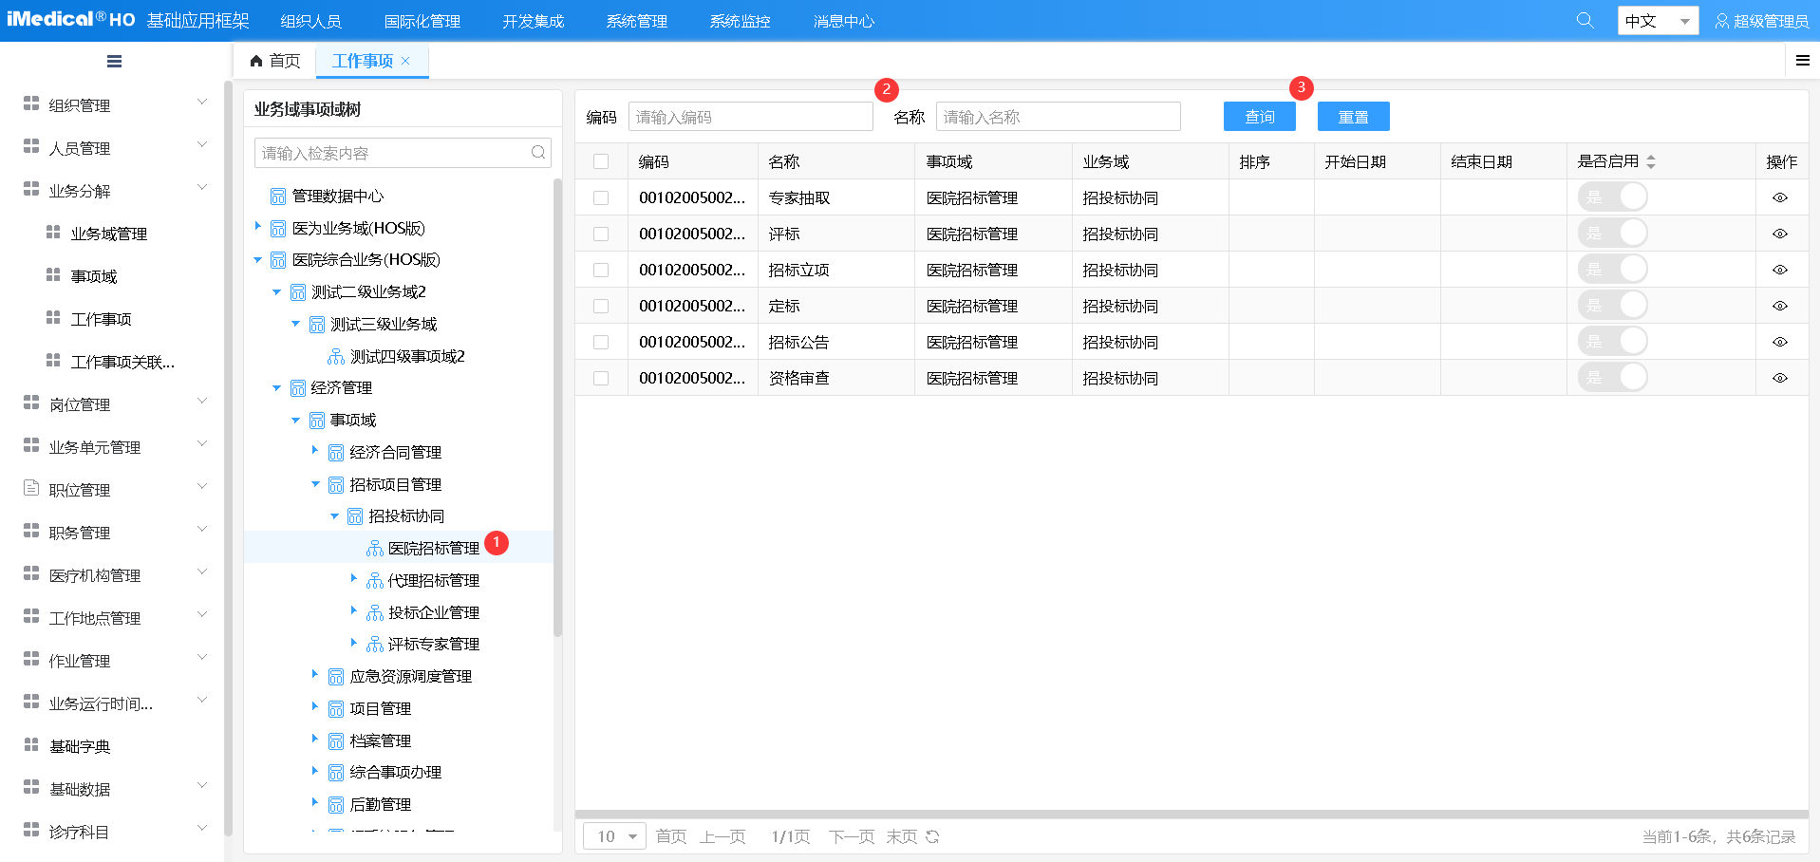Click the 查询 search button
Viewport: 1820px width, 862px height.
1258,116
